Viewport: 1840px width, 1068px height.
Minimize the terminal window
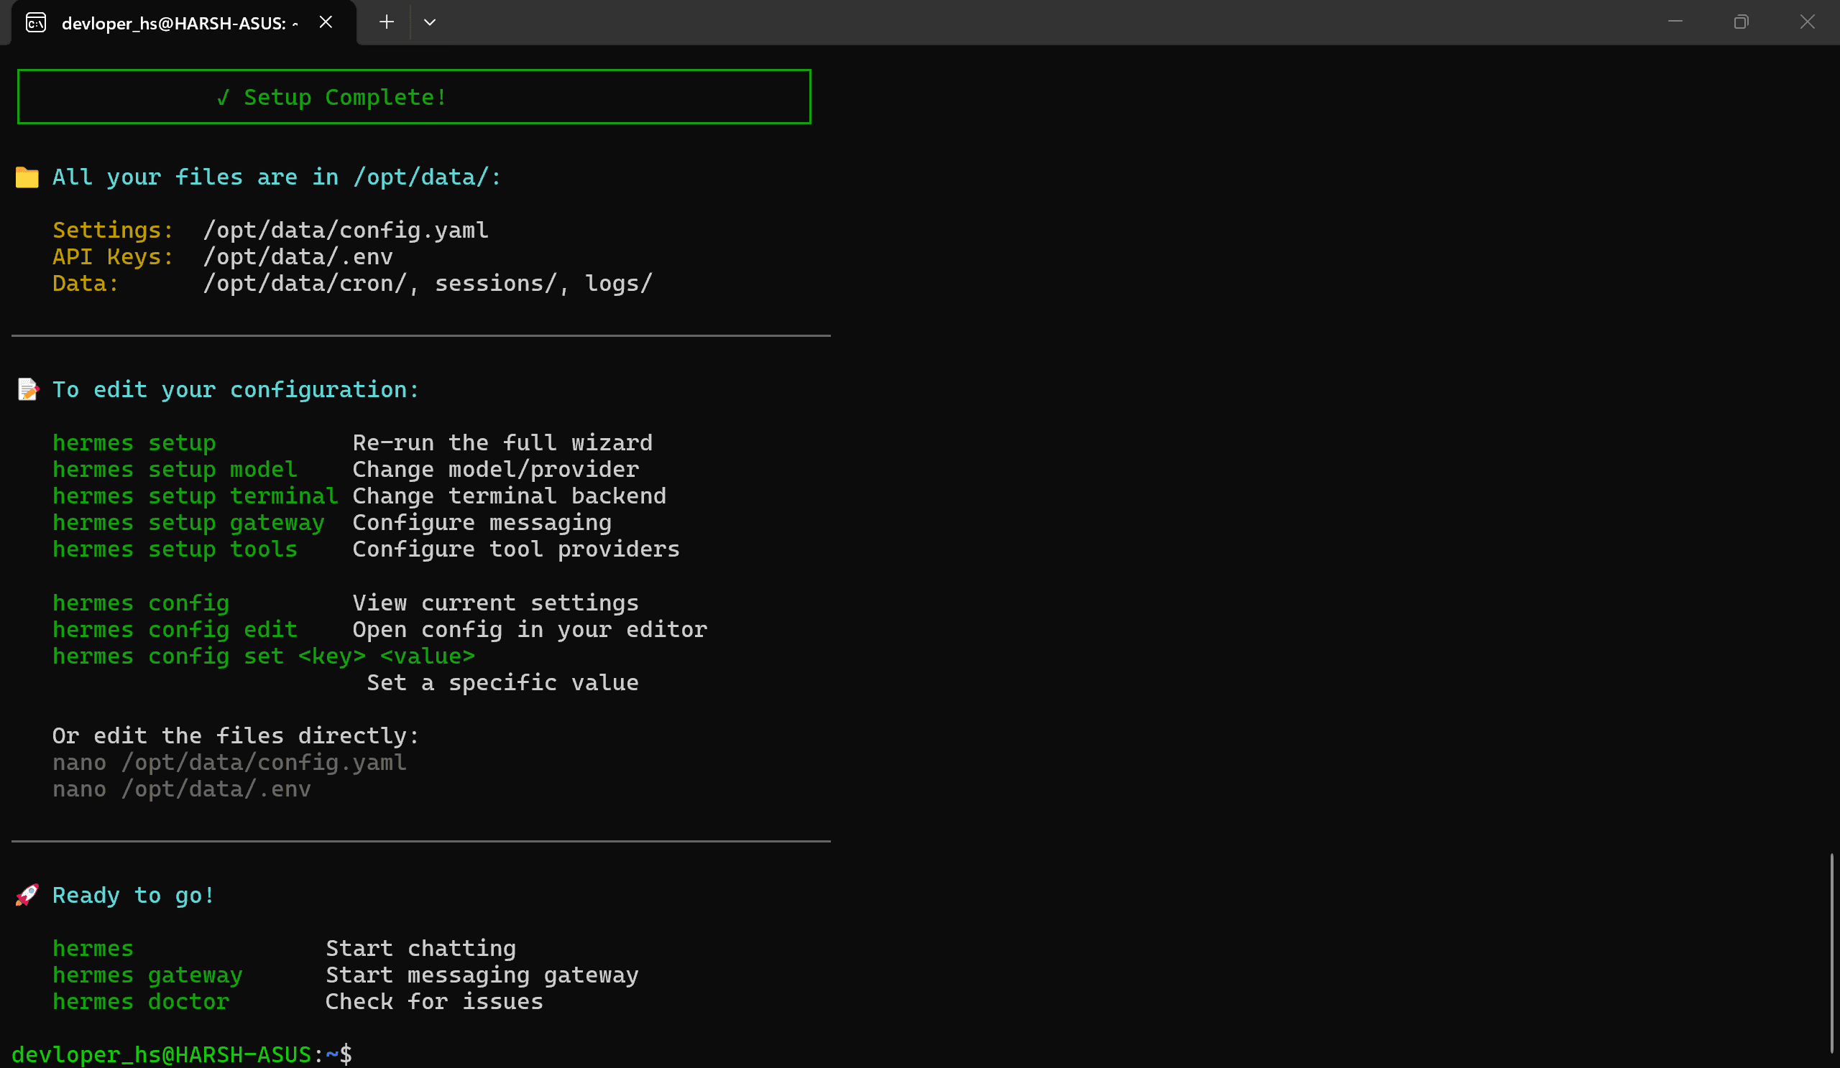point(1675,22)
